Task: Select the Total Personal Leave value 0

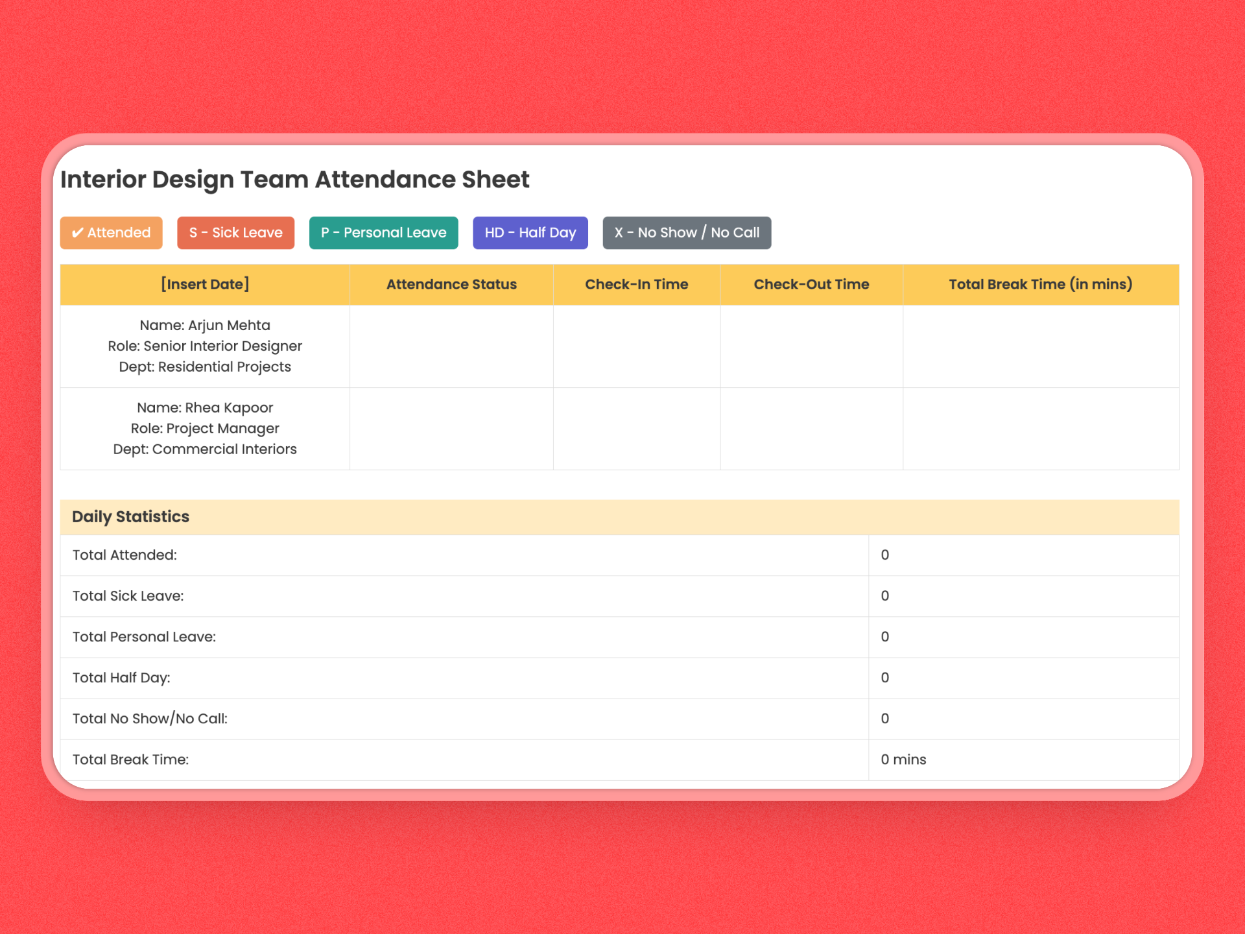Action: pos(884,637)
